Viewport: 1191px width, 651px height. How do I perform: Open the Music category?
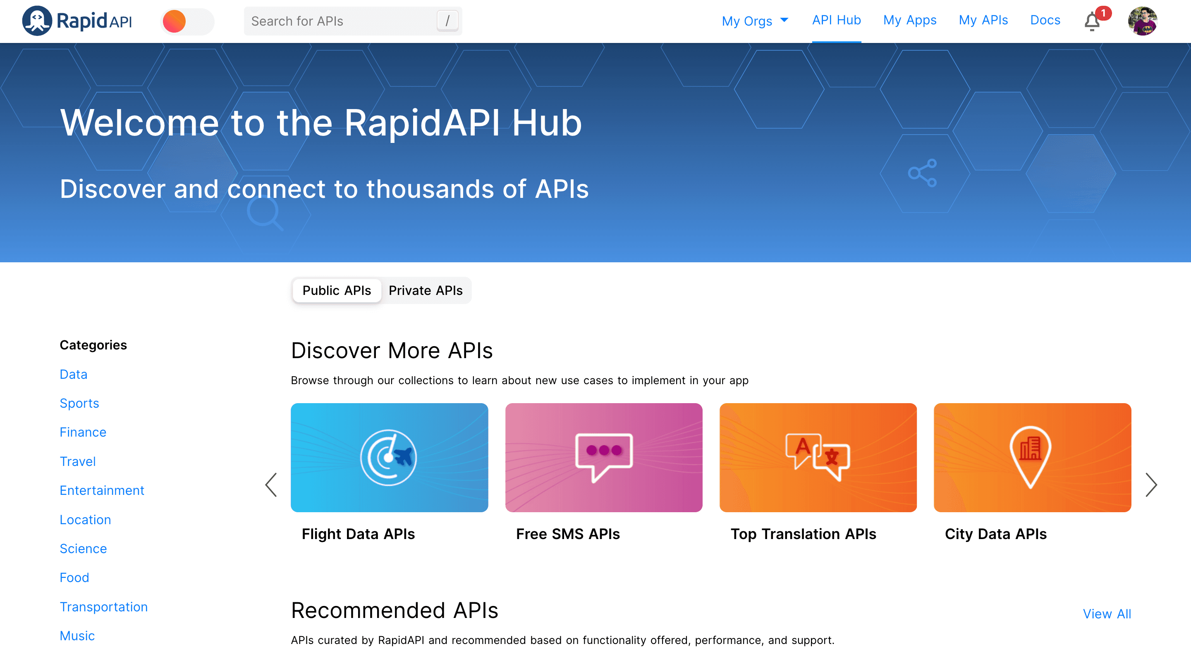point(77,636)
